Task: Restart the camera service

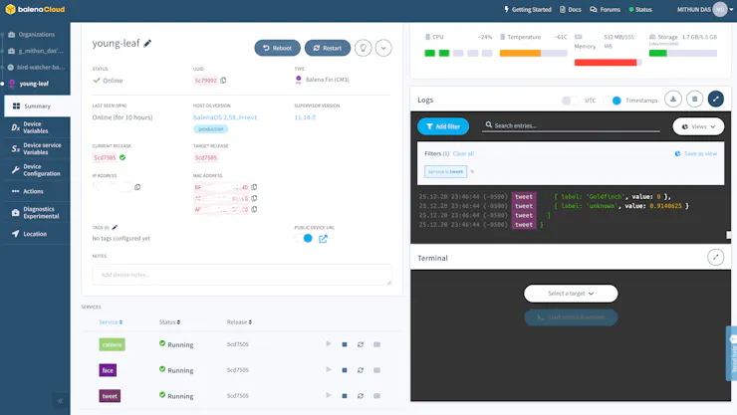Action: [361, 344]
